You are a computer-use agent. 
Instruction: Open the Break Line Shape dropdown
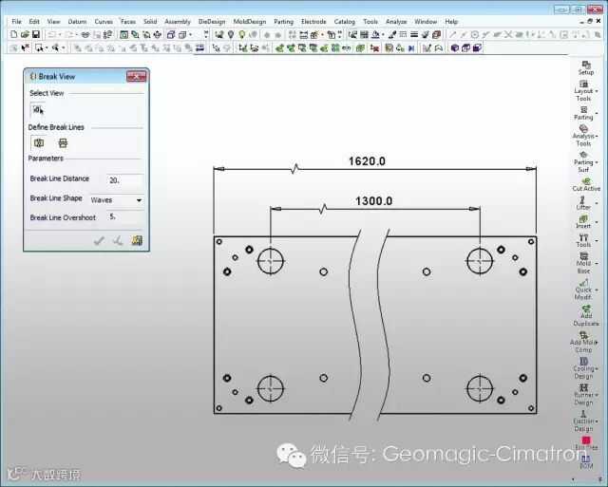[x=140, y=200]
